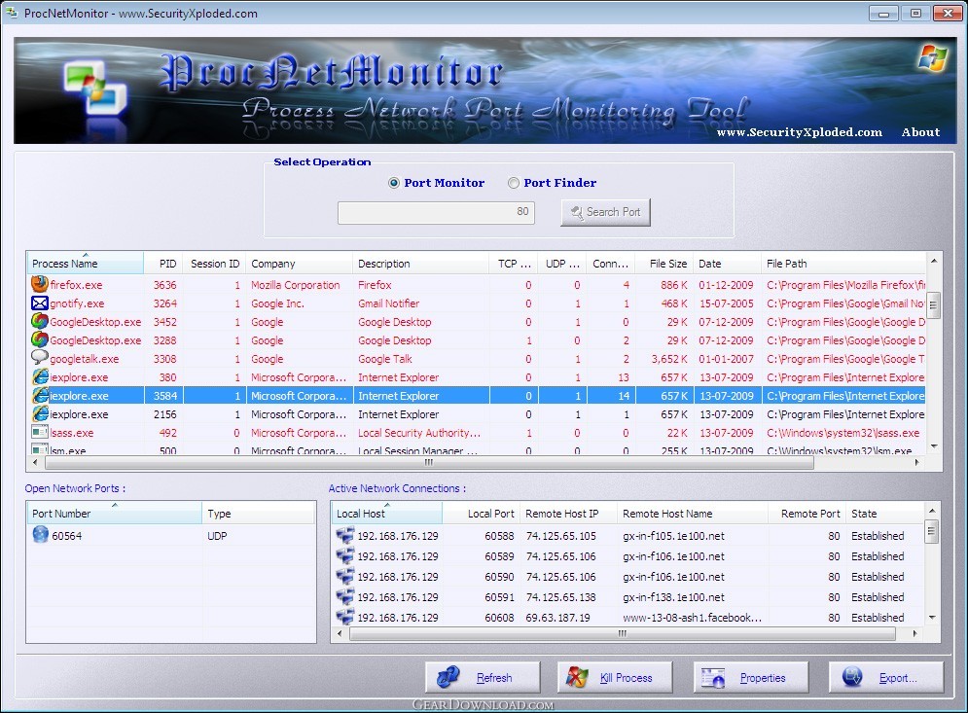Select the gnotify.exe process row name
The image size is (968, 713).
77,303
